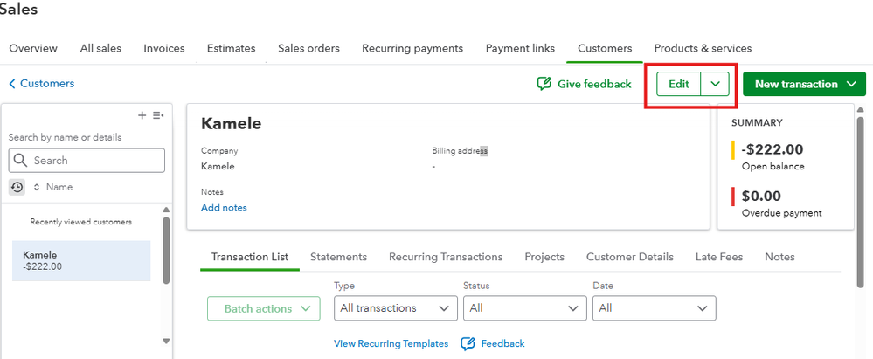Click the add customer plus icon
873x359 pixels.
pyautogui.click(x=142, y=115)
